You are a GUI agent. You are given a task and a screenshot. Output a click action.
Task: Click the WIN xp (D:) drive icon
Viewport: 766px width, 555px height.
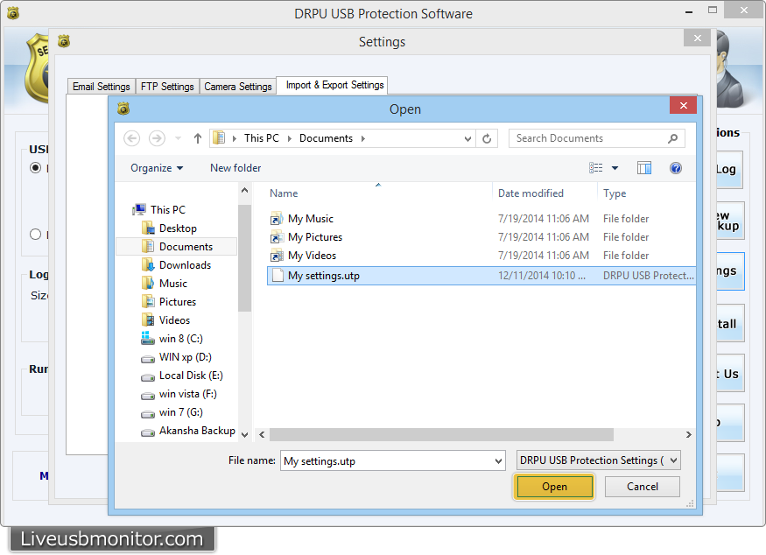pos(148,359)
